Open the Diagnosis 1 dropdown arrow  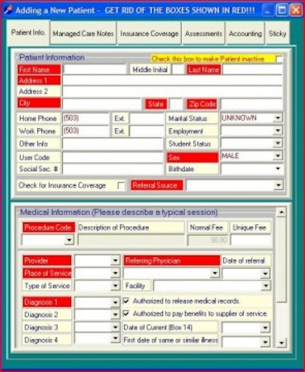(116, 303)
